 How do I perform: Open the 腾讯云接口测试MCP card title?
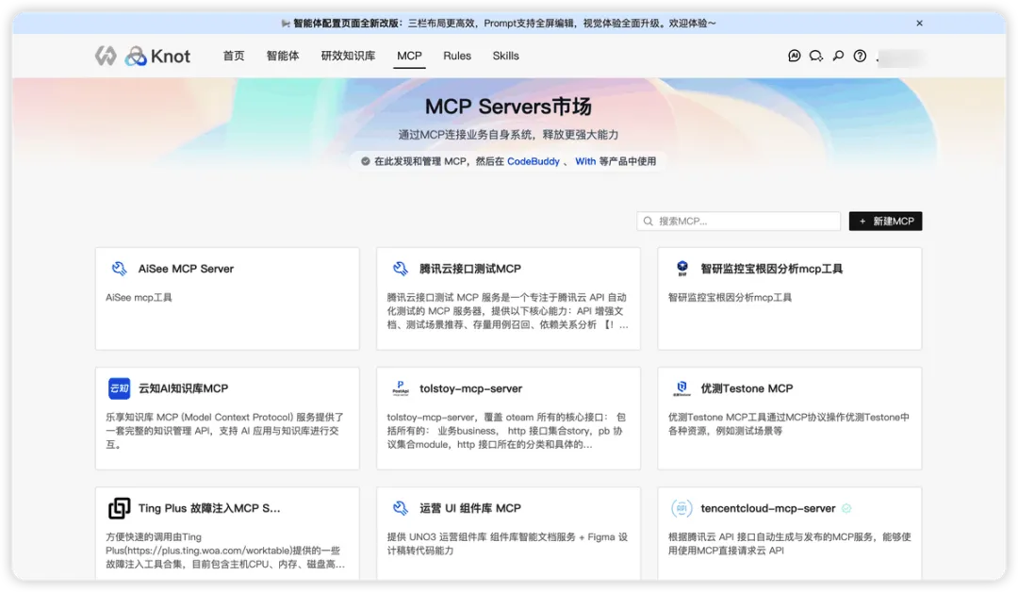[x=470, y=269]
